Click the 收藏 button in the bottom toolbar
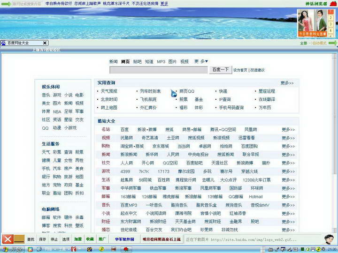 (90, 239)
